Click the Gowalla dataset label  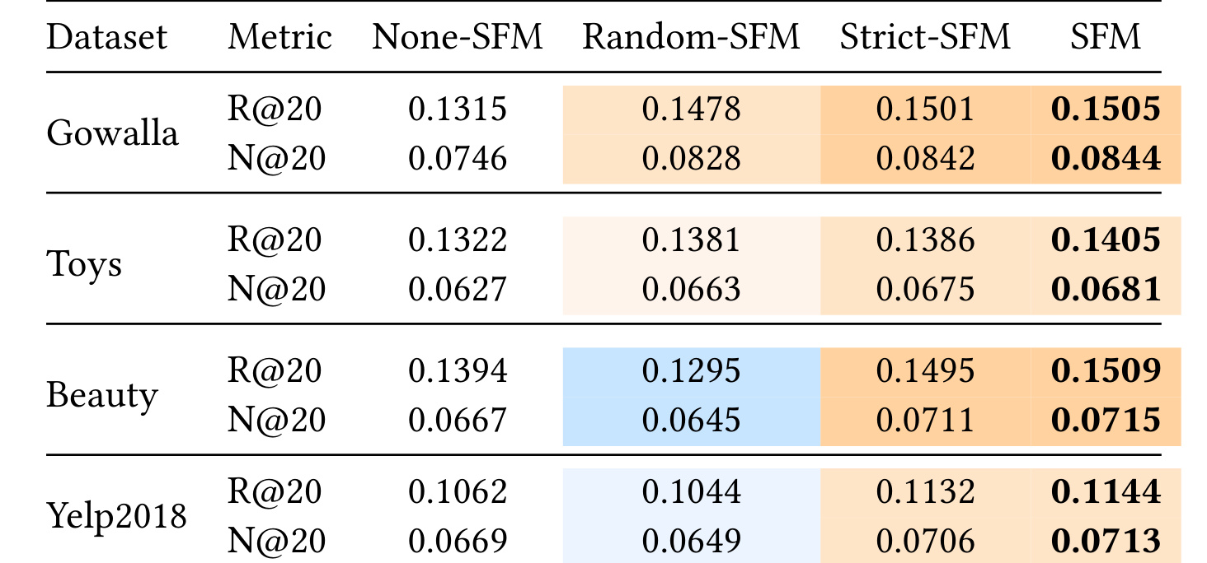pos(112,133)
